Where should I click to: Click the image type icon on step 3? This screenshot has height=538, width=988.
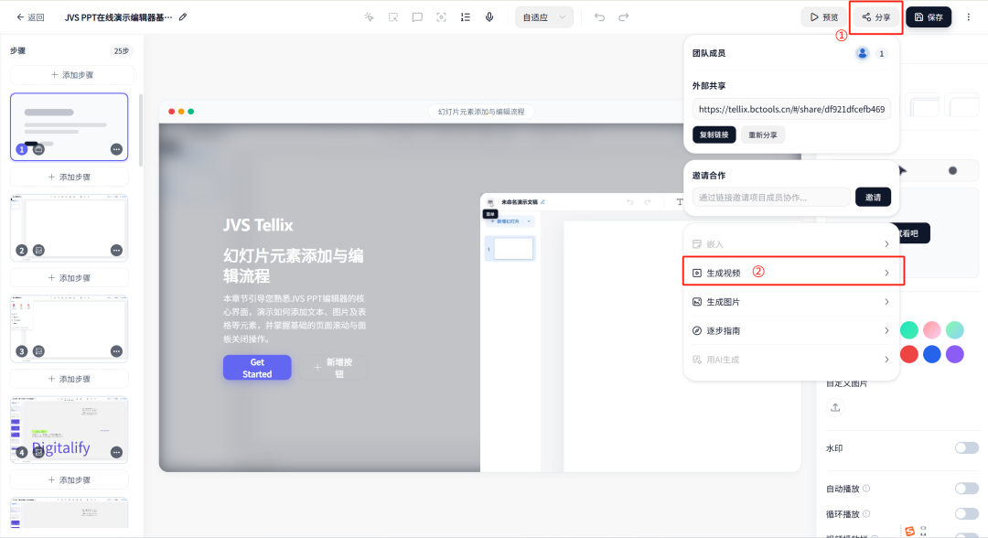point(38,351)
